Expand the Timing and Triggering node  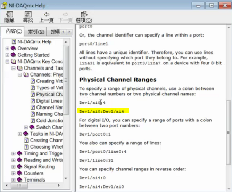pos(13,153)
